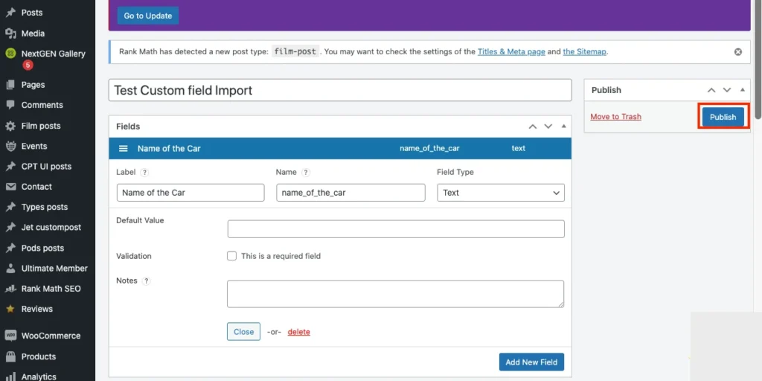Click the Rank Math SEO chart icon
The height and width of the screenshot is (381, 762).
tap(10, 289)
